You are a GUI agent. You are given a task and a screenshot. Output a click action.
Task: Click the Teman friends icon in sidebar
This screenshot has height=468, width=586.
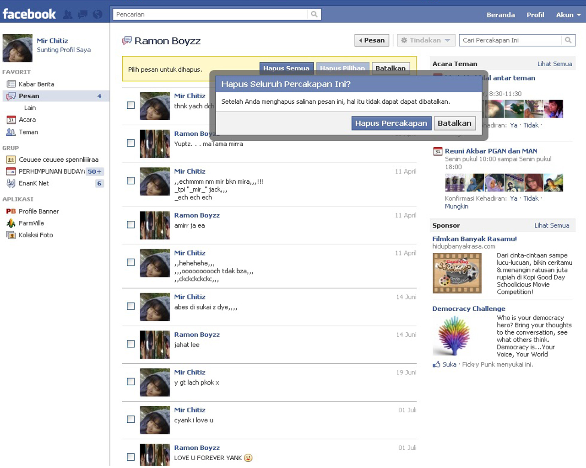pyautogui.click(x=11, y=132)
